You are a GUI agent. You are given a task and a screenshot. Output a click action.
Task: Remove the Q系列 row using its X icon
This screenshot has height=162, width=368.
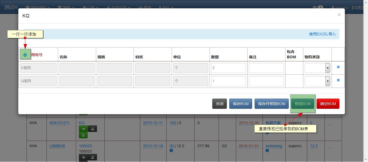(338, 80)
